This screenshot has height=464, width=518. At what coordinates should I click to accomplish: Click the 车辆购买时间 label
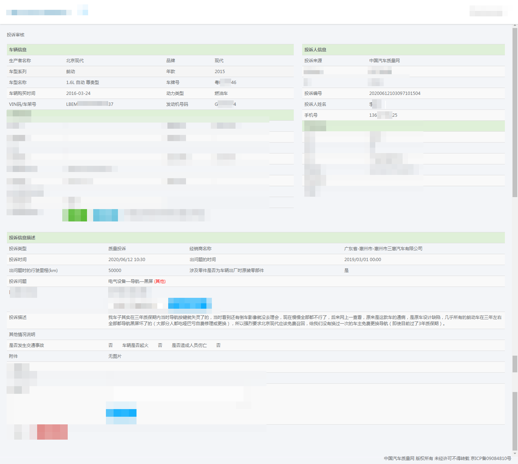pos(22,93)
